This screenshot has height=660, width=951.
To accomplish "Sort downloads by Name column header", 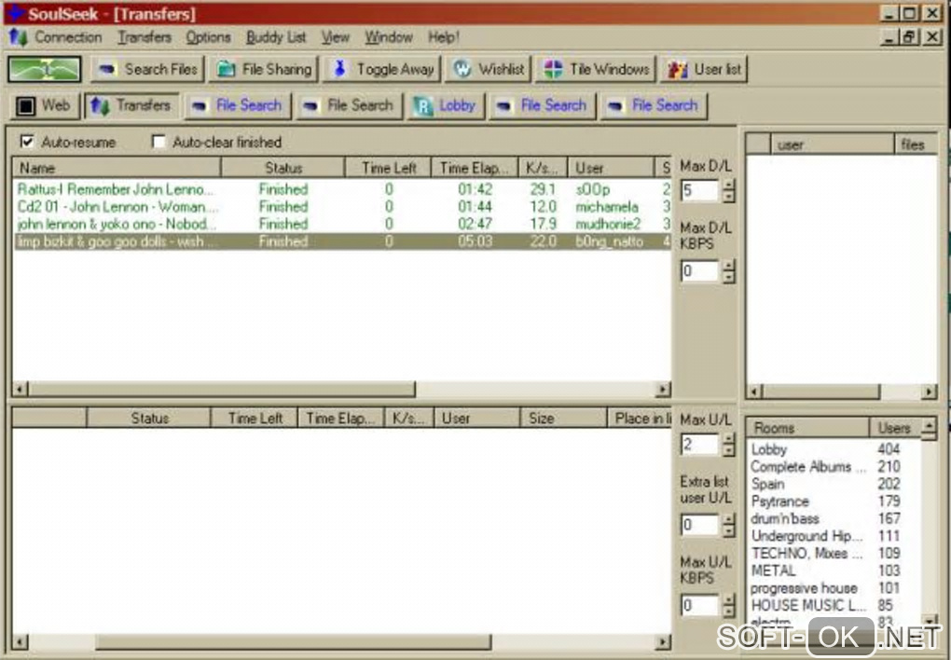I will tap(117, 168).
